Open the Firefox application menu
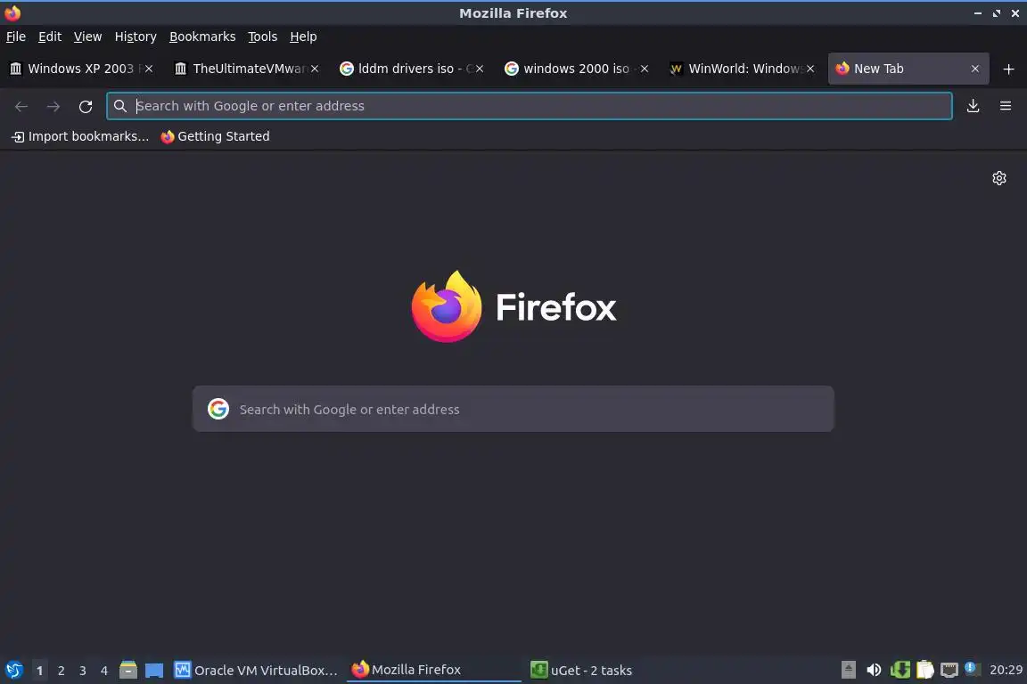 (x=1006, y=106)
